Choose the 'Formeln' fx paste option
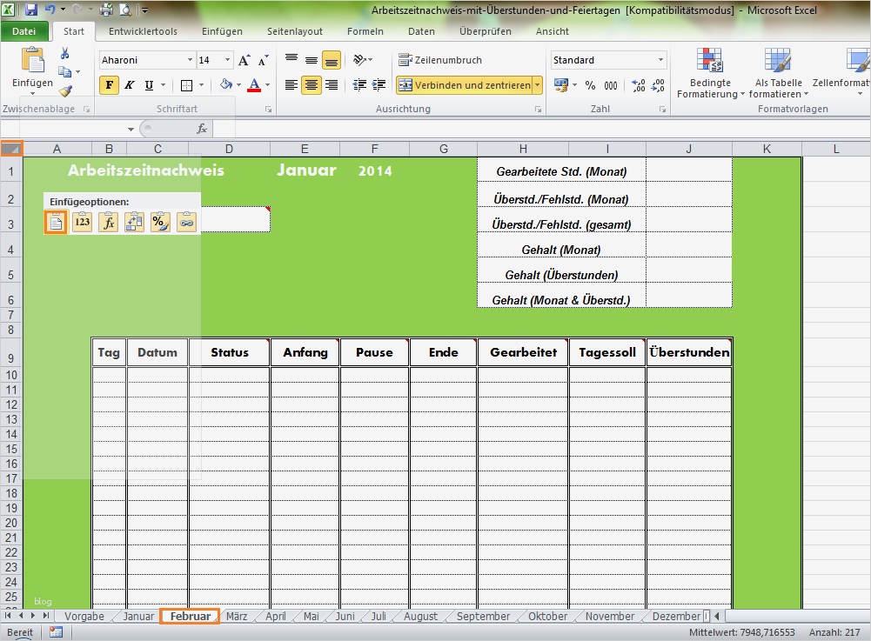The width and height of the screenshot is (871, 641). coord(108,222)
